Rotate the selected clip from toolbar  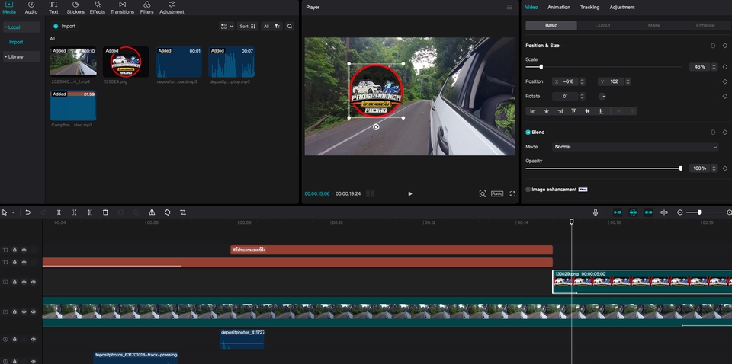[x=167, y=212]
